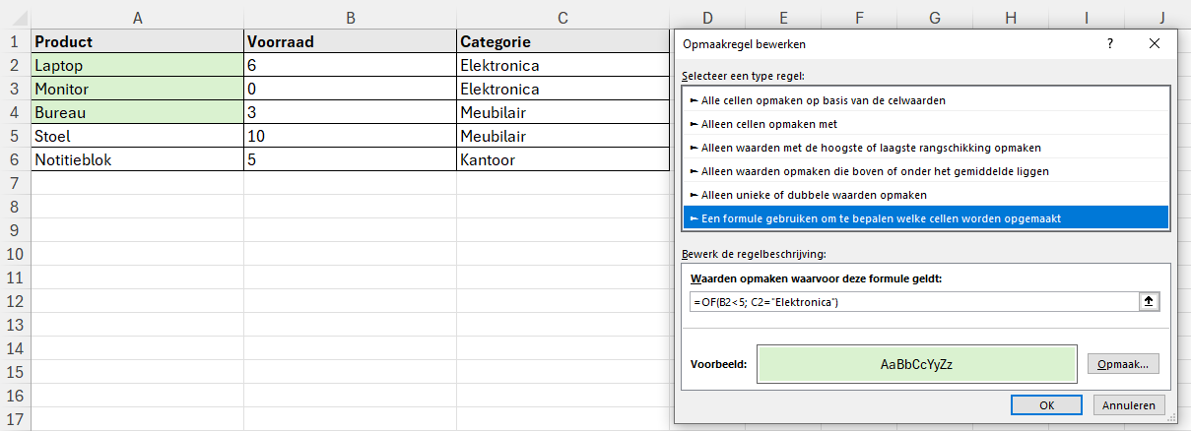Image resolution: width=1191 pixels, height=431 pixels.
Task: Click the Kantoor category cell
Action: tap(562, 160)
